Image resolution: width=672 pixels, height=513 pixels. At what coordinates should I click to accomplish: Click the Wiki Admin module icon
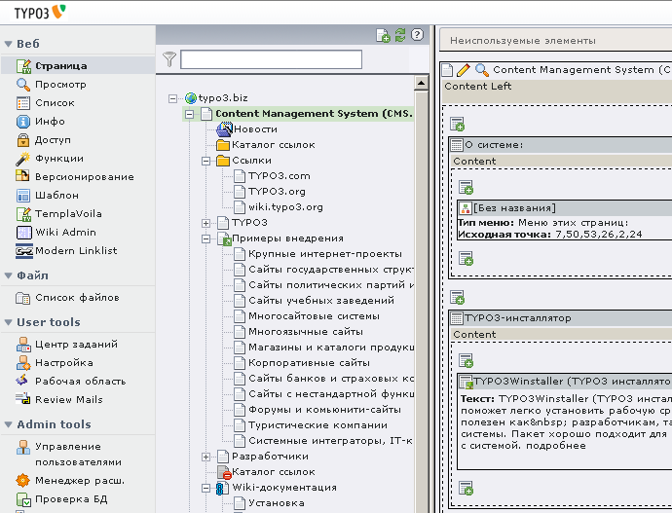click(23, 232)
